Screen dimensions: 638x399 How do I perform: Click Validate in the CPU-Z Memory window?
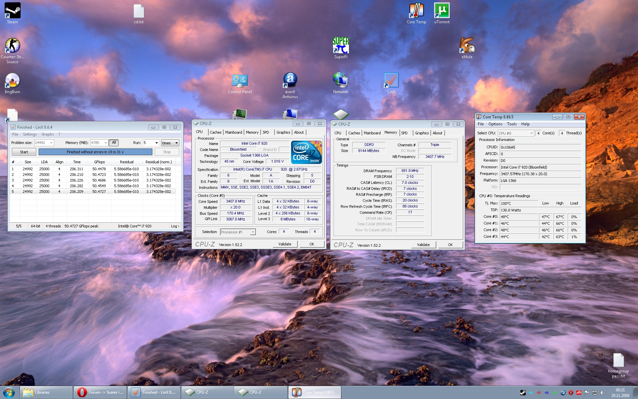423,245
